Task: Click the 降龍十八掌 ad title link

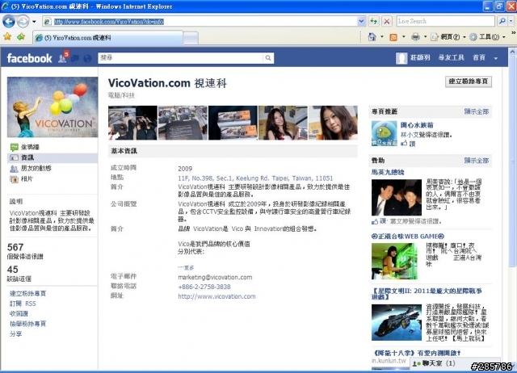Action: 416,353
